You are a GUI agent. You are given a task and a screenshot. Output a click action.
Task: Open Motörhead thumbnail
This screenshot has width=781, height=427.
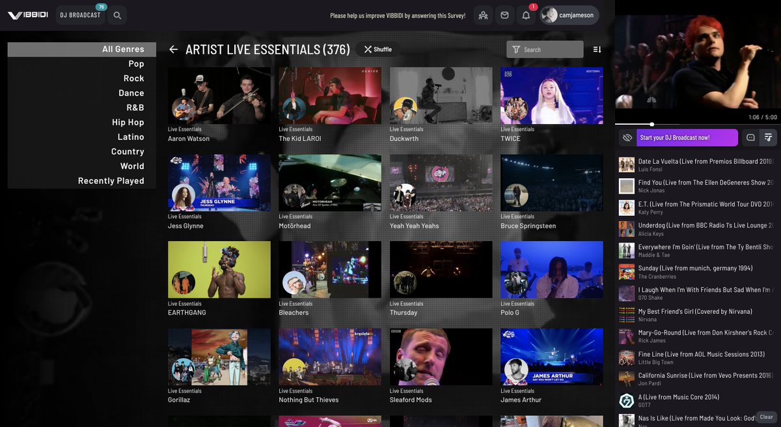[330, 183]
